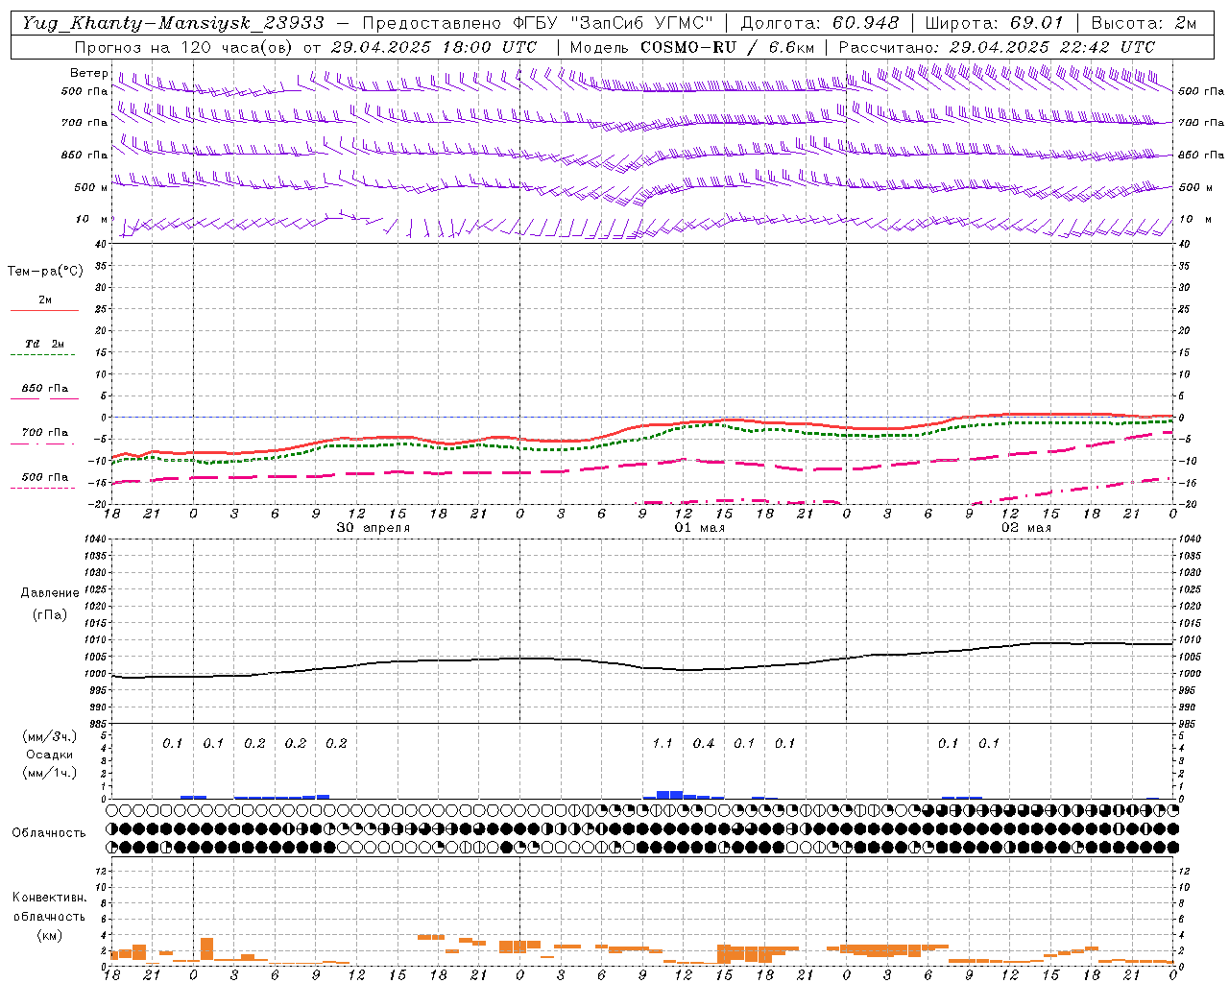This screenshot has width=1229, height=983.
Task: Click the 700 гПа temperature legend label
Action: (x=45, y=433)
